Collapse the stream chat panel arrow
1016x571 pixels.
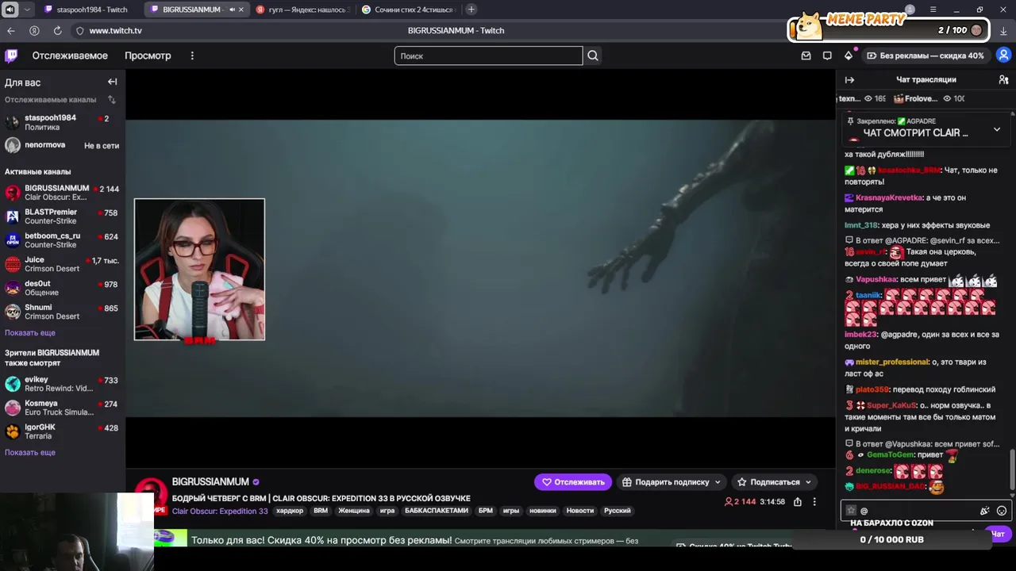849,79
